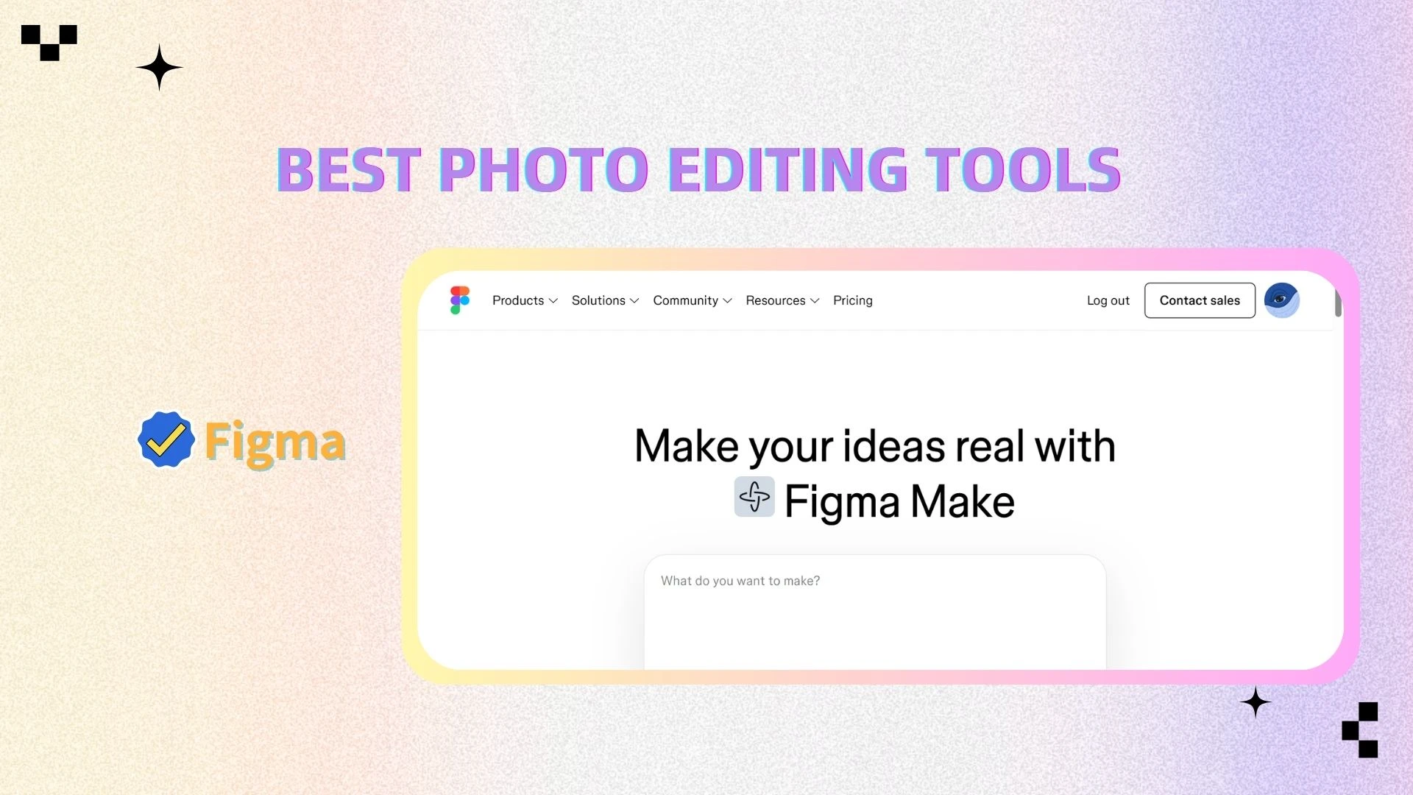Expand the Solutions dropdown menu
The image size is (1413, 795).
(605, 300)
